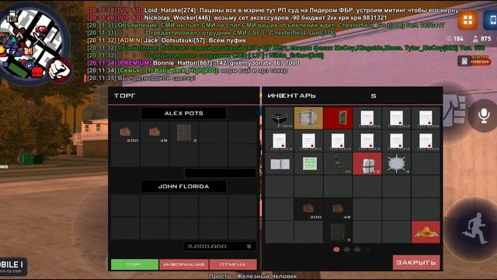497x280 pixels.
Task: Click the first empty JOHN FLORIDA trade slot
Action: [x=125, y=205]
